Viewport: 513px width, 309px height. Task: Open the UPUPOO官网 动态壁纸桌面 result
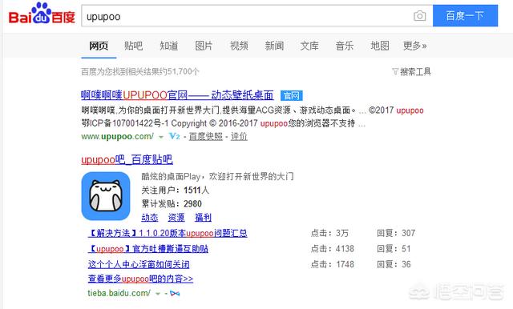click(x=177, y=95)
